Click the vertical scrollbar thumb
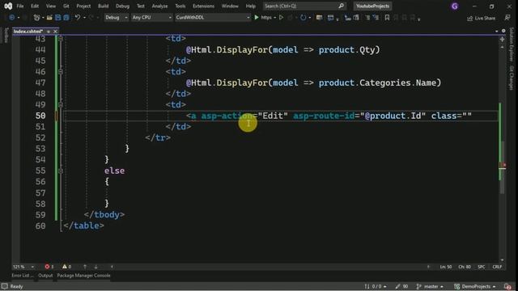 [x=502, y=167]
